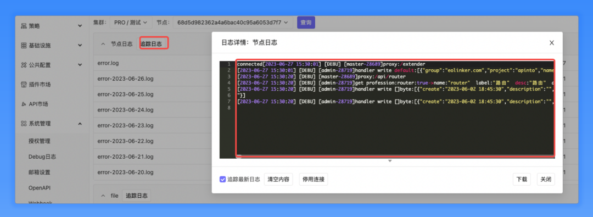Open the 节点 ID dropdown
The height and width of the screenshot is (217, 593).
pyautogui.click(x=233, y=23)
